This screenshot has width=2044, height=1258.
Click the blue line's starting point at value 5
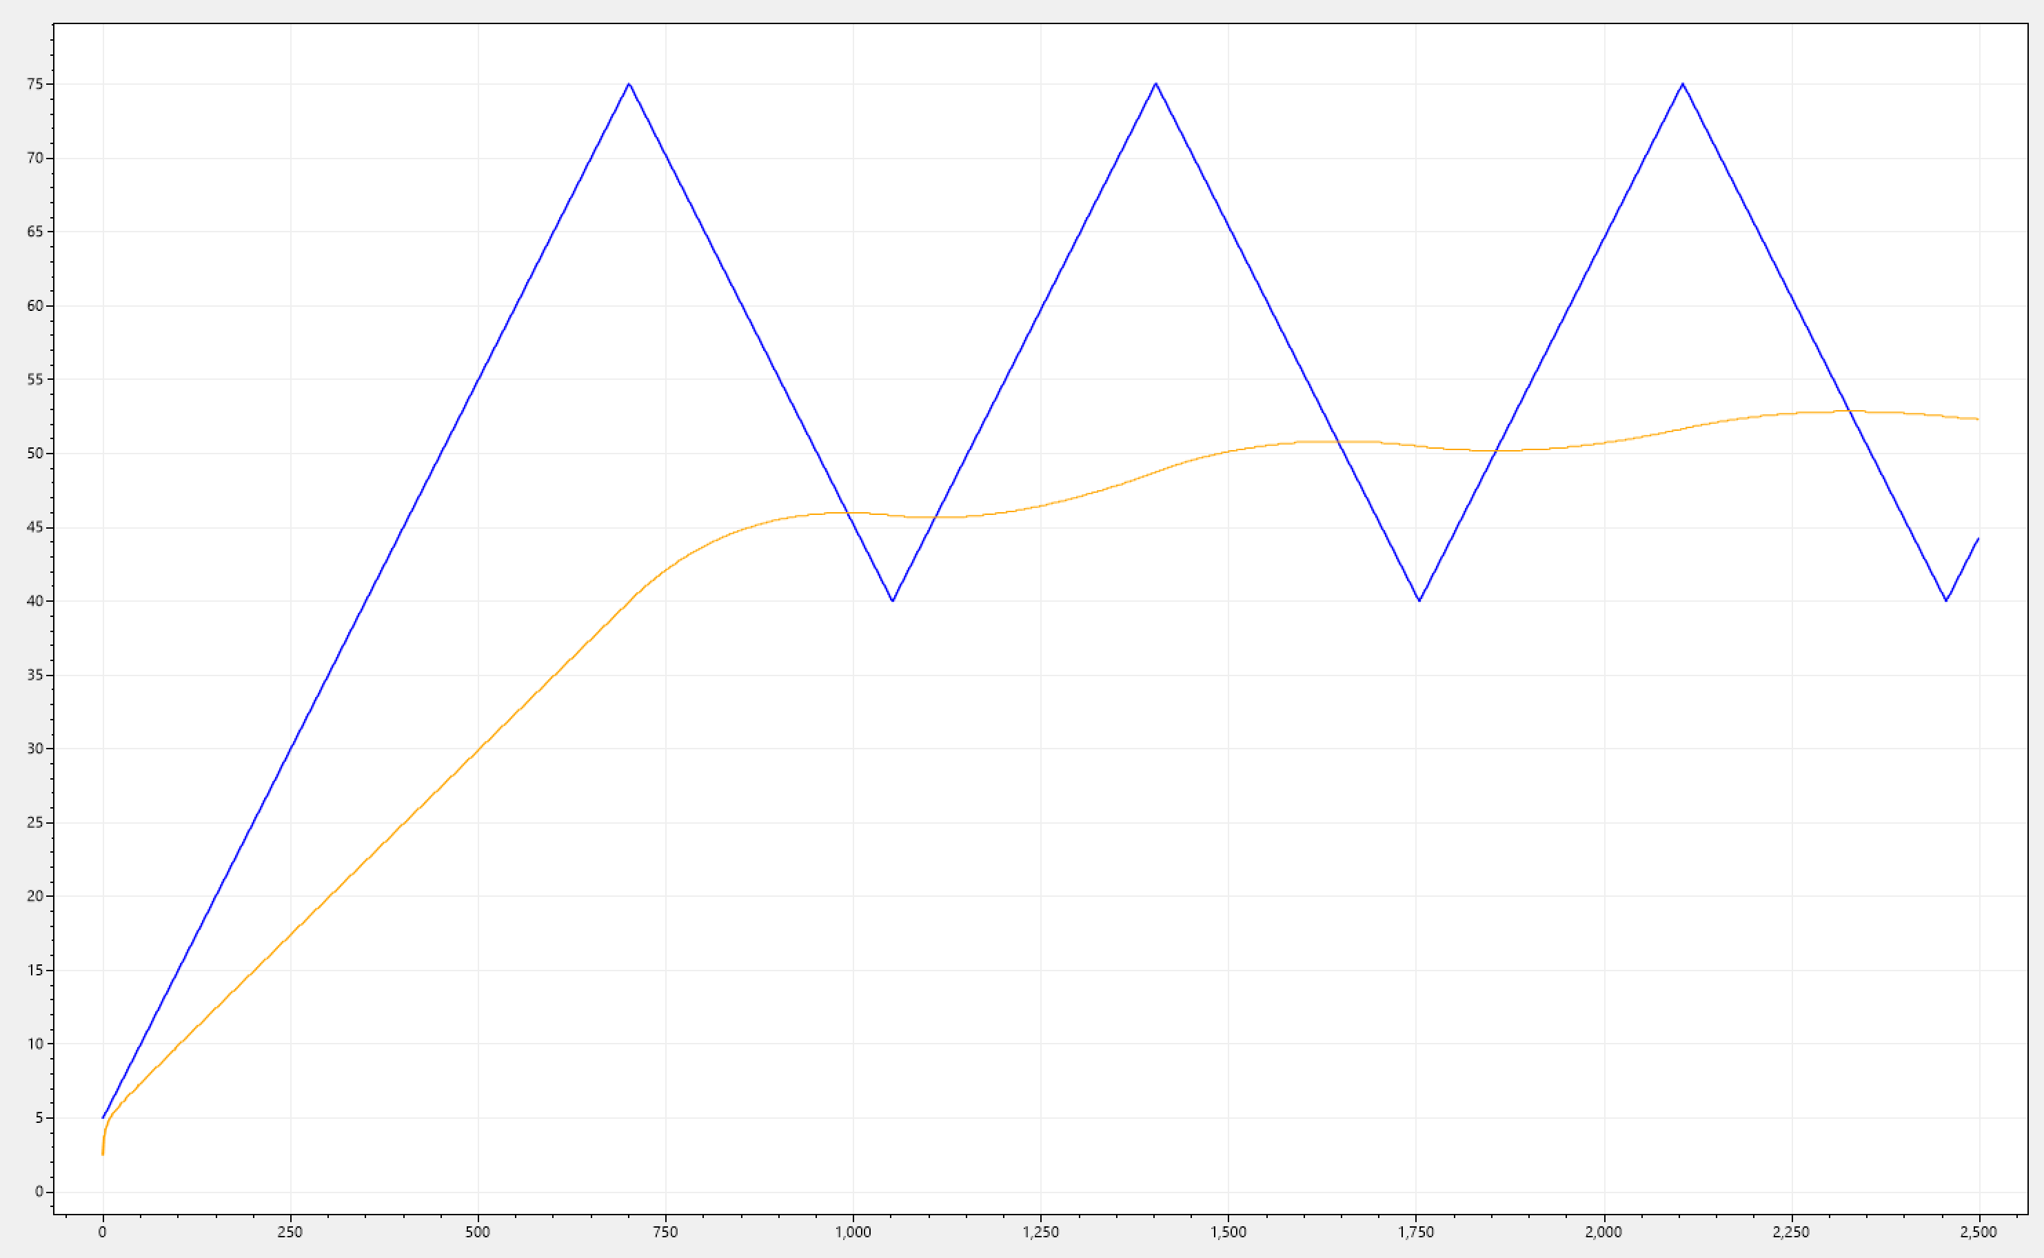coord(103,1117)
